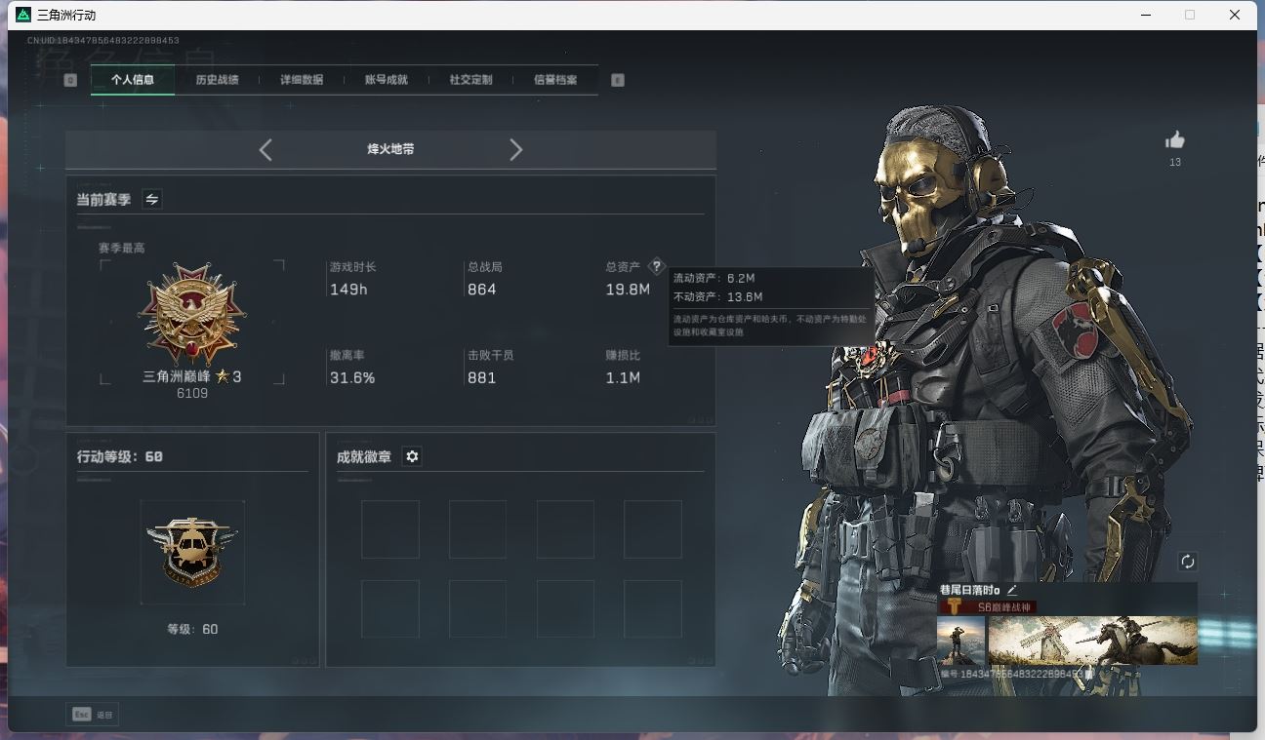The width and height of the screenshot is (1265, 740).
Task: Go to previous game mode with left arrow
Action: [x=265, y=149]
